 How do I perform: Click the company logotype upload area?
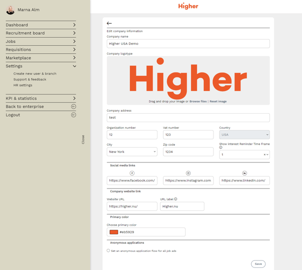tap(188, 80)
